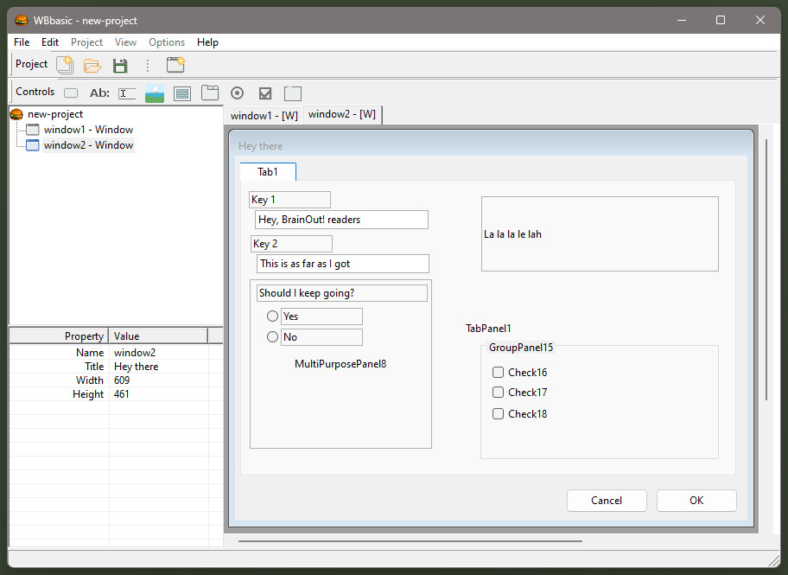Open a project via the folder icon

[x=92, y=65]
